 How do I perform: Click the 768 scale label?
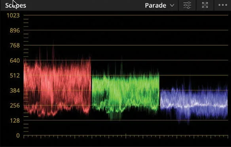point(15,45)
